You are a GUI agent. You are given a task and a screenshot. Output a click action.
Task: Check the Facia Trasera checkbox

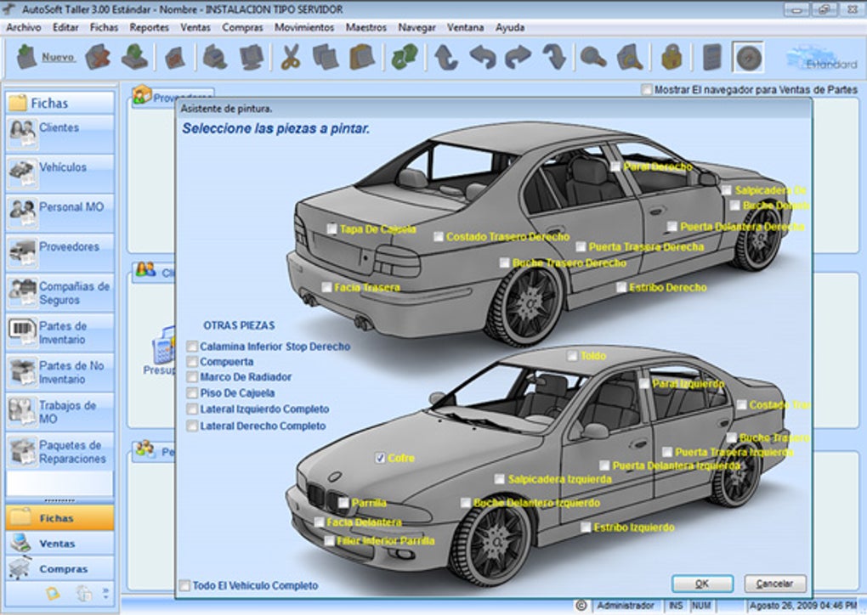point(326,287)
